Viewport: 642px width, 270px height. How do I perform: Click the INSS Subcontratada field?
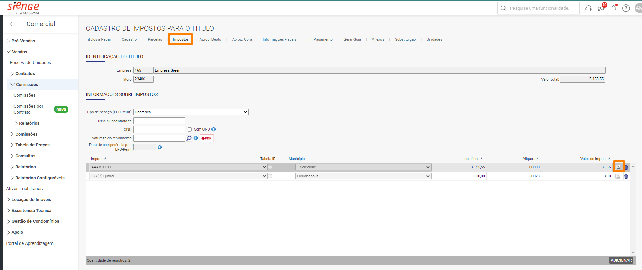pyautogui.click(x=159, y=121)
